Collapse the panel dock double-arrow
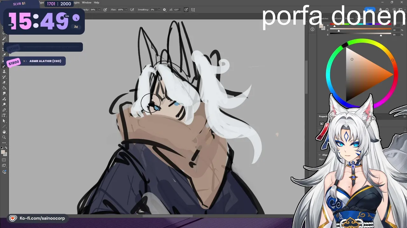The width and height of the screenshot is (407, 228). pyautogui.click(x=314, y=15)
